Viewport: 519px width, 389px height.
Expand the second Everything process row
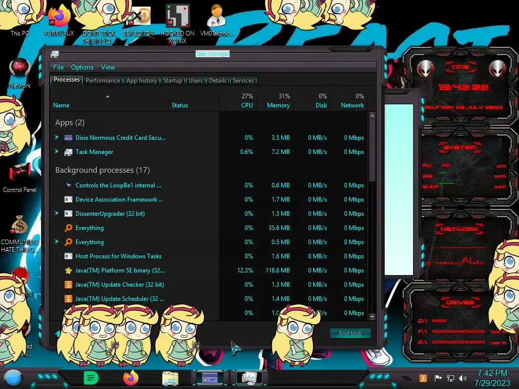[57, 242]
